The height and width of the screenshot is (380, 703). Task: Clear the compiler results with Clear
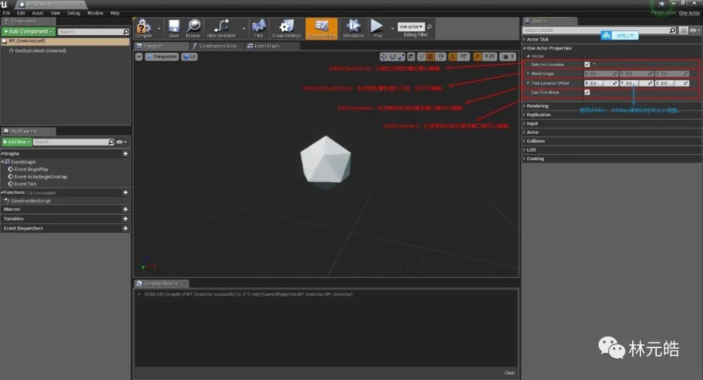[509, 373]
